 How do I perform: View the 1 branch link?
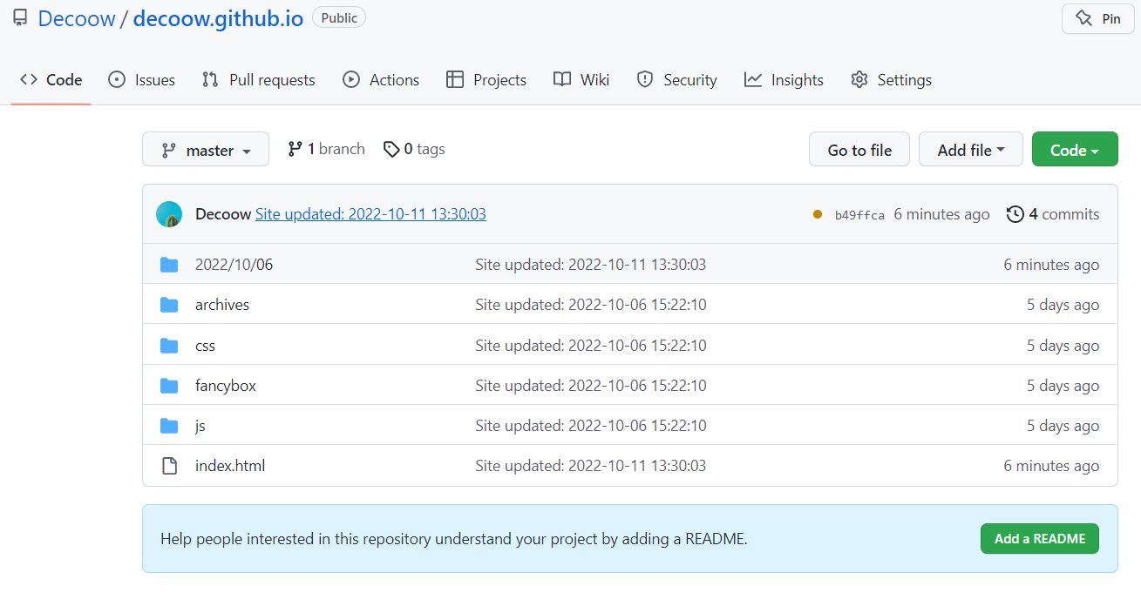(326, 149)
